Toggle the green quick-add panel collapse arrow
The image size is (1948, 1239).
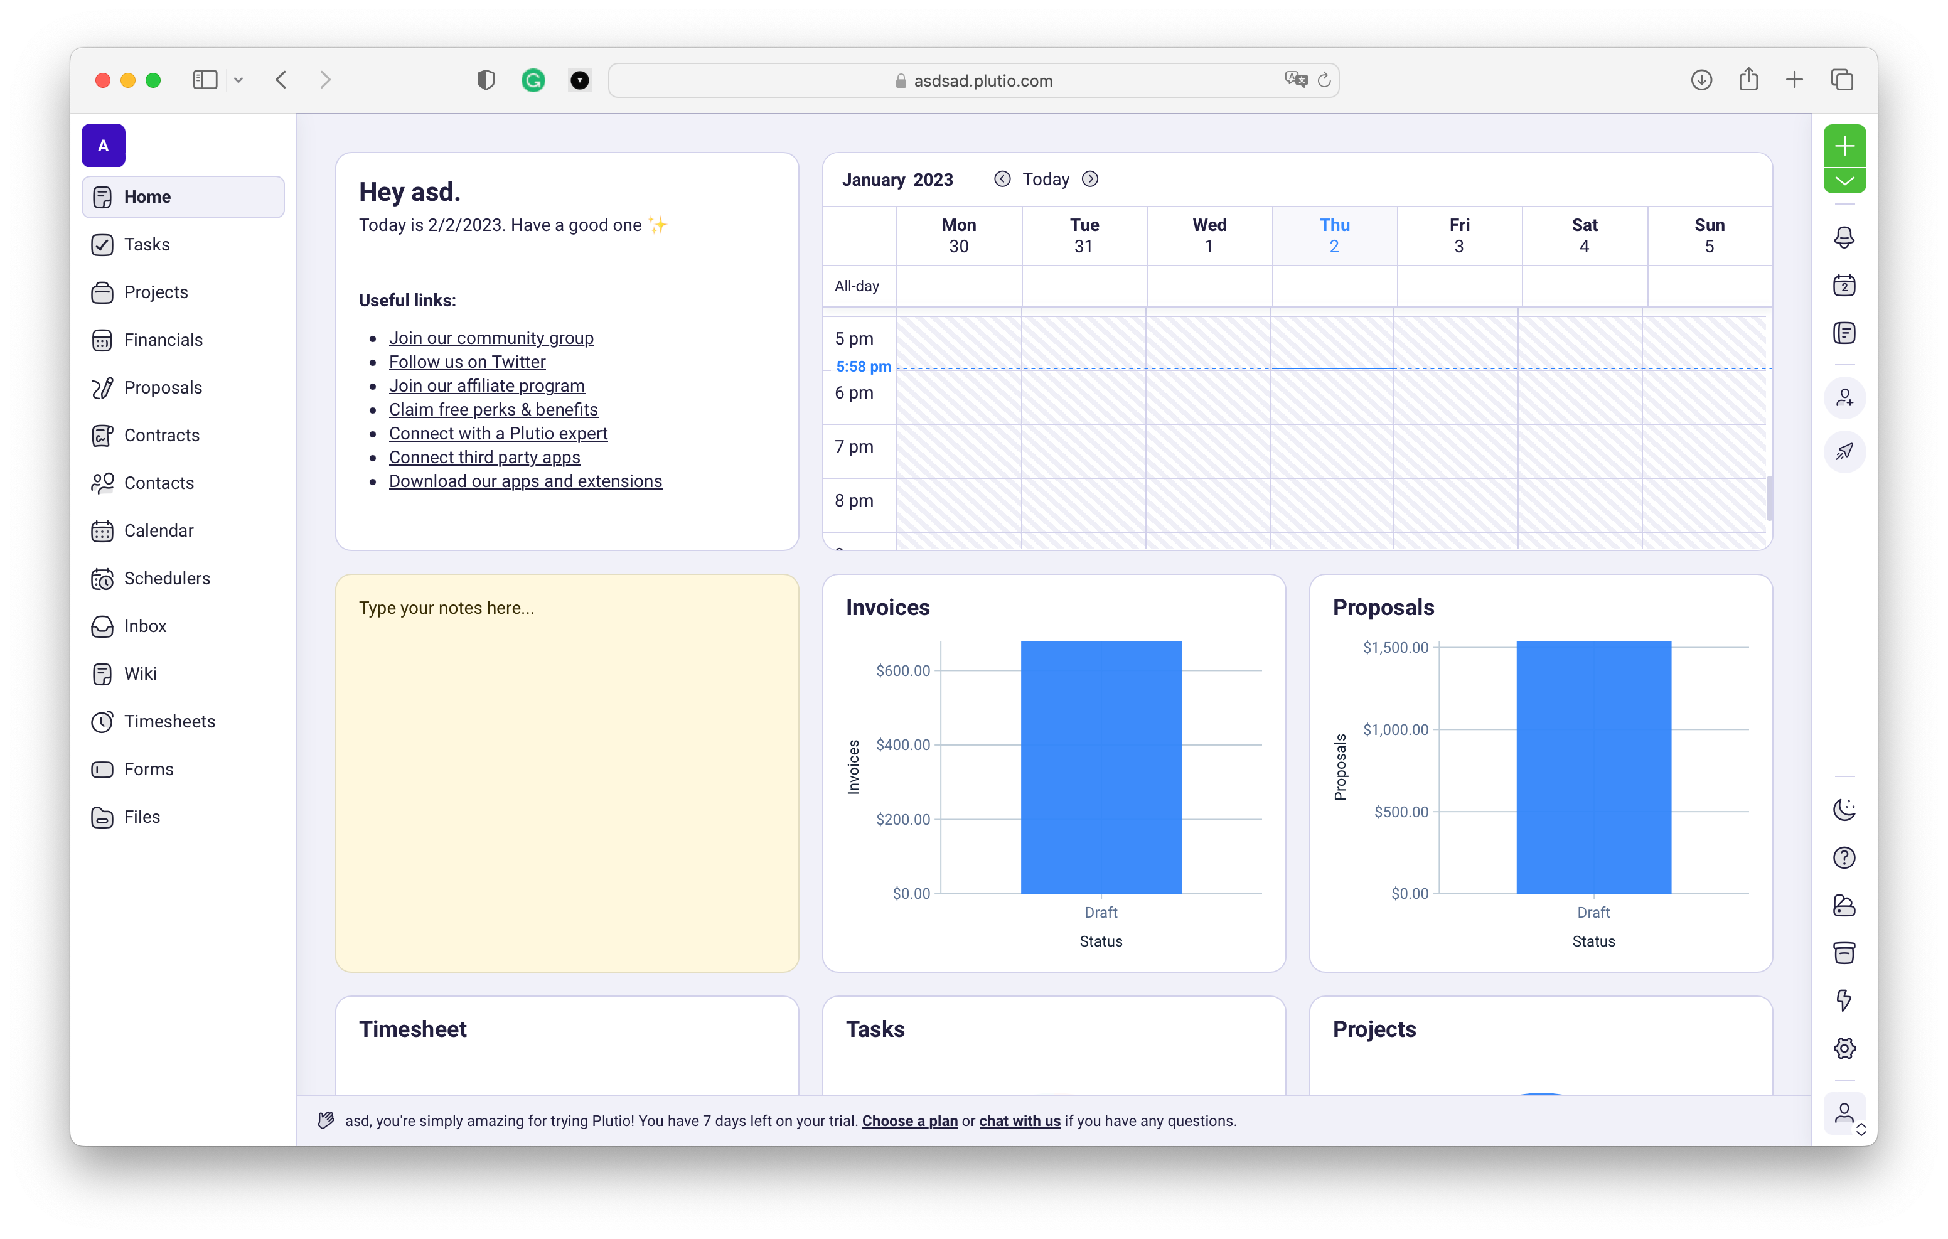(x=1845, y=181)
